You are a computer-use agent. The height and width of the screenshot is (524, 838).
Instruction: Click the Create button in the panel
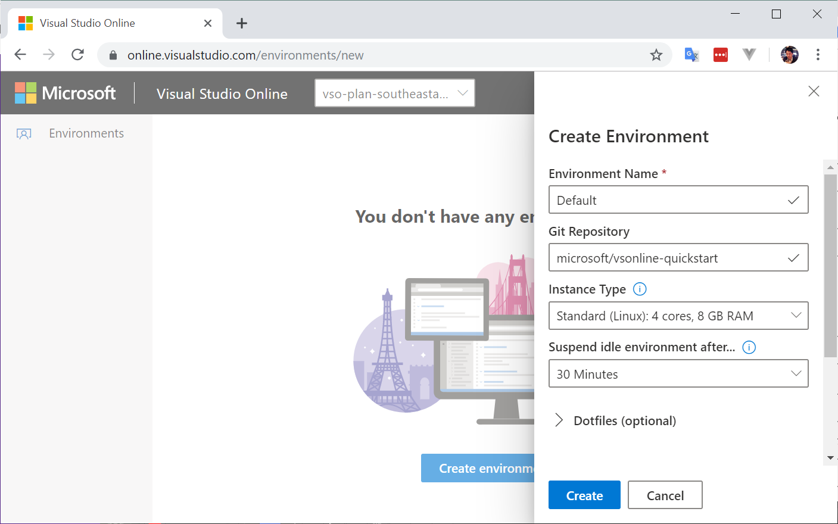tap(584, 495)
